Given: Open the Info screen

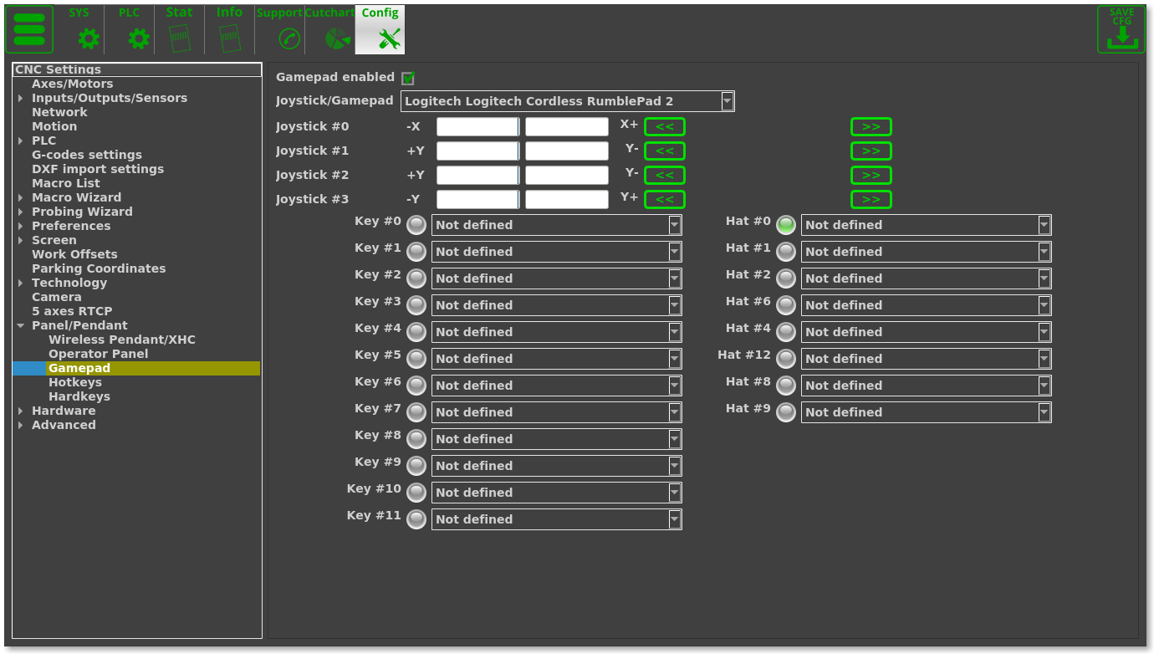Looking at the screenshot, I should (x=228, y=29).
